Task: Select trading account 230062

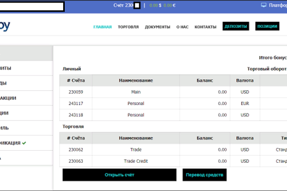Action: 76,150
